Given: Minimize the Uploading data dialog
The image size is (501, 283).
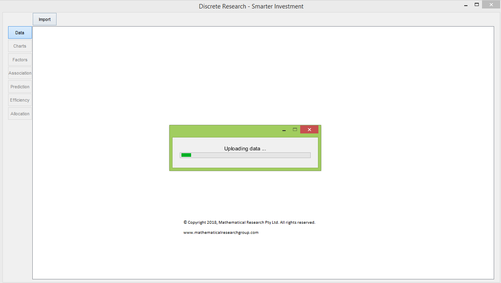Looking at the screenshot, I should 284,130.
